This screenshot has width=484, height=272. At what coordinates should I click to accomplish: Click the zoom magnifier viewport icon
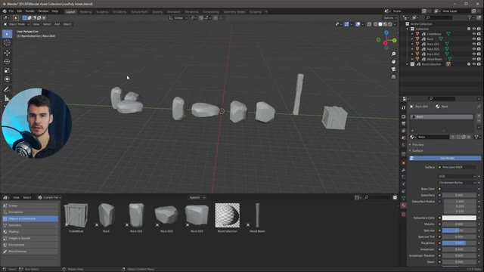click(x=393, y=54)
